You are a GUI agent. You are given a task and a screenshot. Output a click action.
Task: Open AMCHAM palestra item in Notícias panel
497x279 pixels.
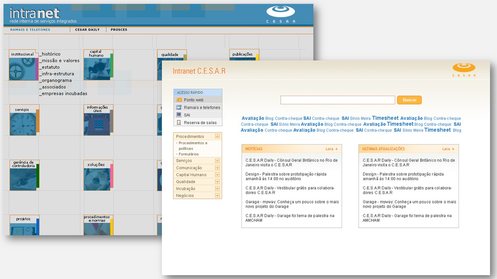pos(290,218)
